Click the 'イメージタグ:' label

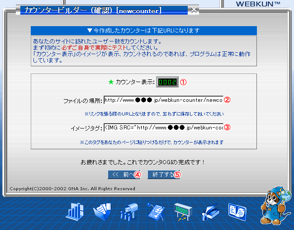(x=86, y=128)
